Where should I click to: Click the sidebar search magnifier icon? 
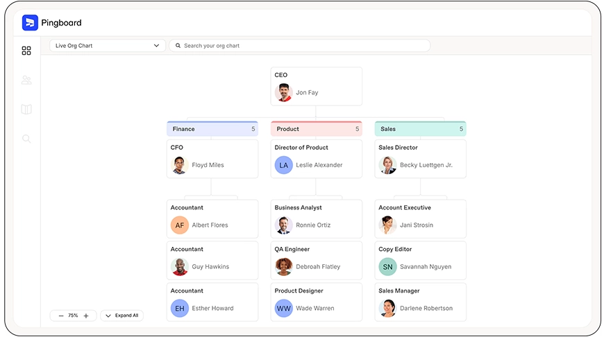click(26, 139)
